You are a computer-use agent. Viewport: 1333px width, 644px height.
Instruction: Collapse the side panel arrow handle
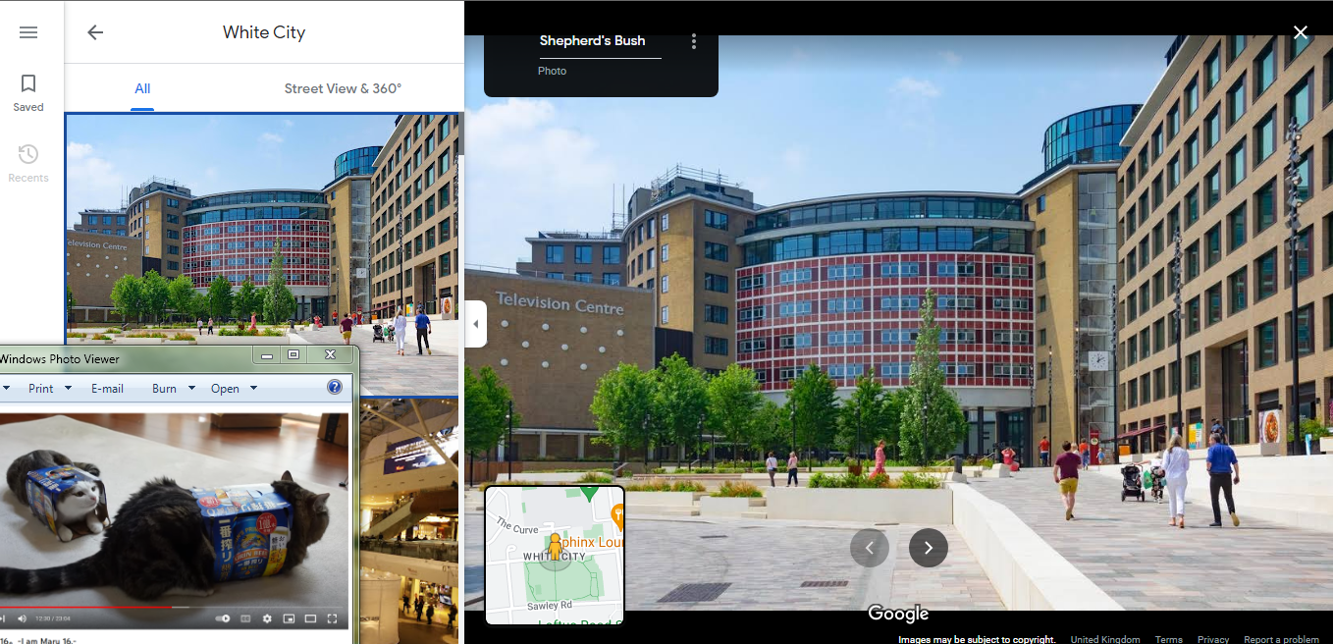(x=476, y=324)
